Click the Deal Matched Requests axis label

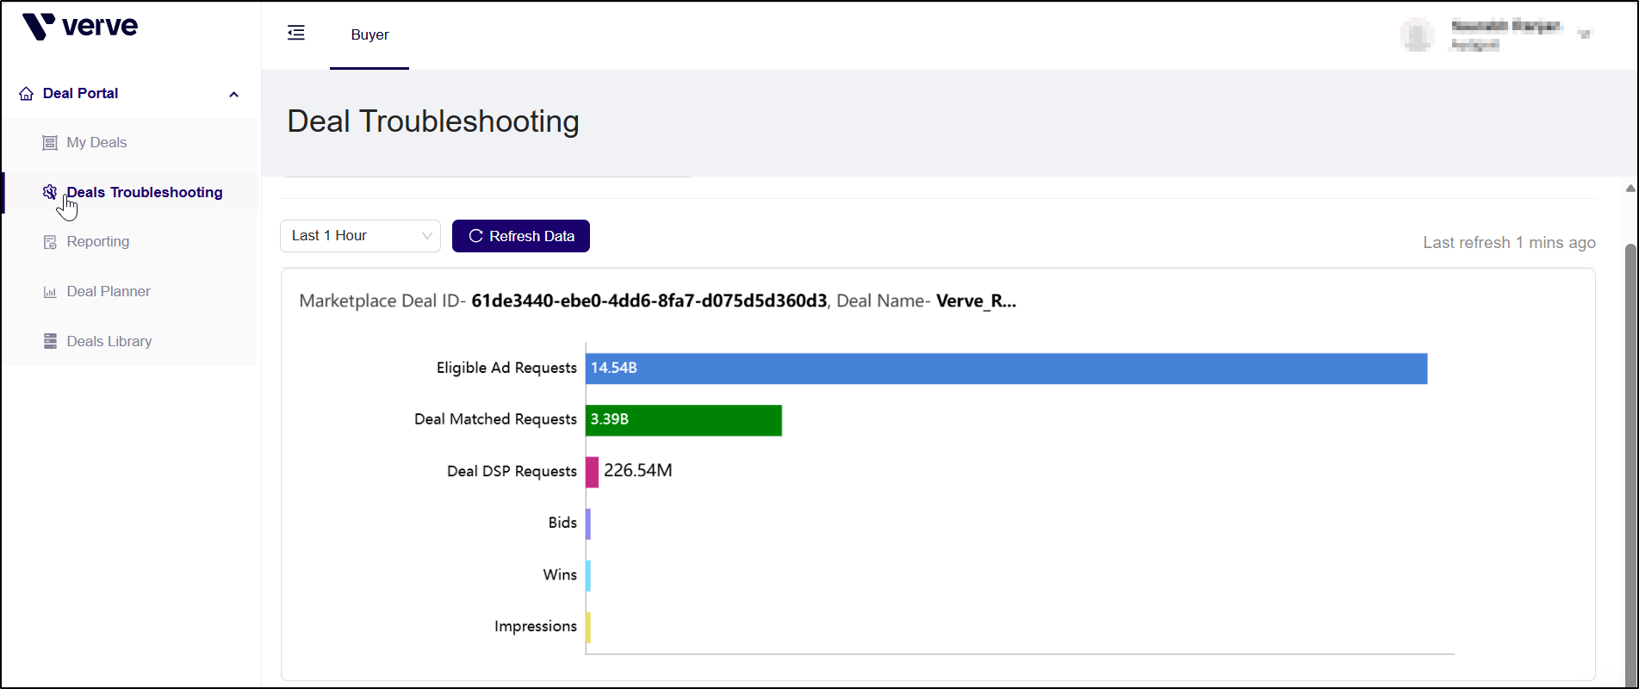point(495,419)
